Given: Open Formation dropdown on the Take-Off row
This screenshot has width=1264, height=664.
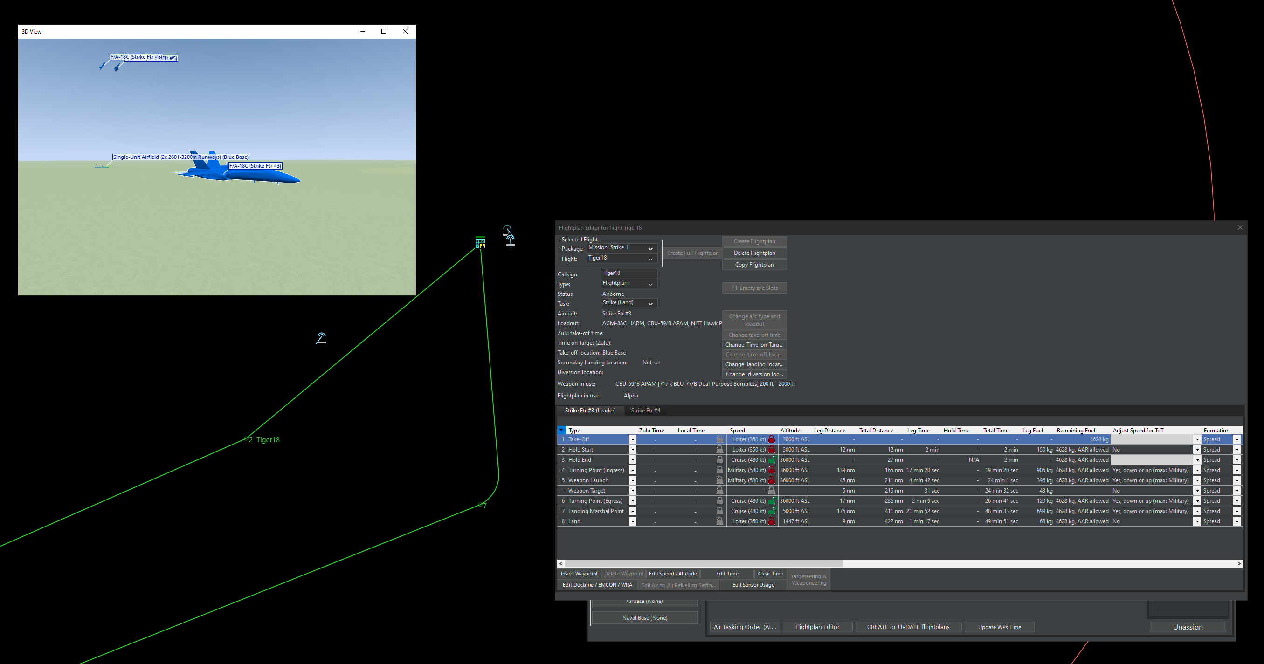Looking at the screenshot, I should tap(1236, 439).
